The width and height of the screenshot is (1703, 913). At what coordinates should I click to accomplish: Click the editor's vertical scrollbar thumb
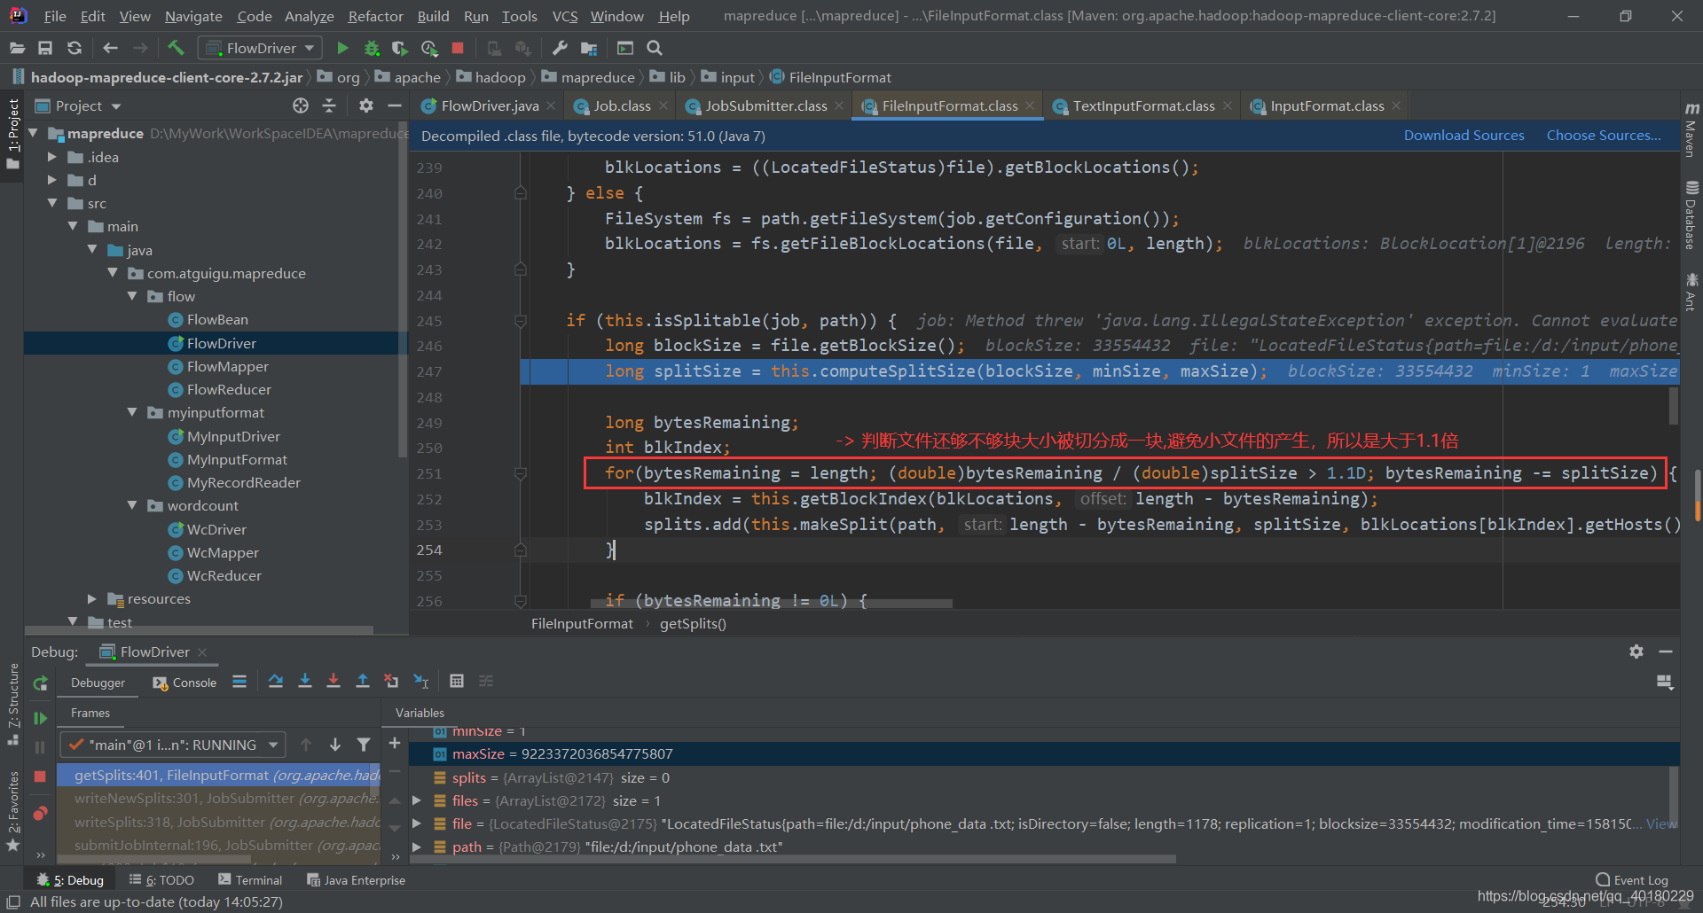coord(1673,406)
